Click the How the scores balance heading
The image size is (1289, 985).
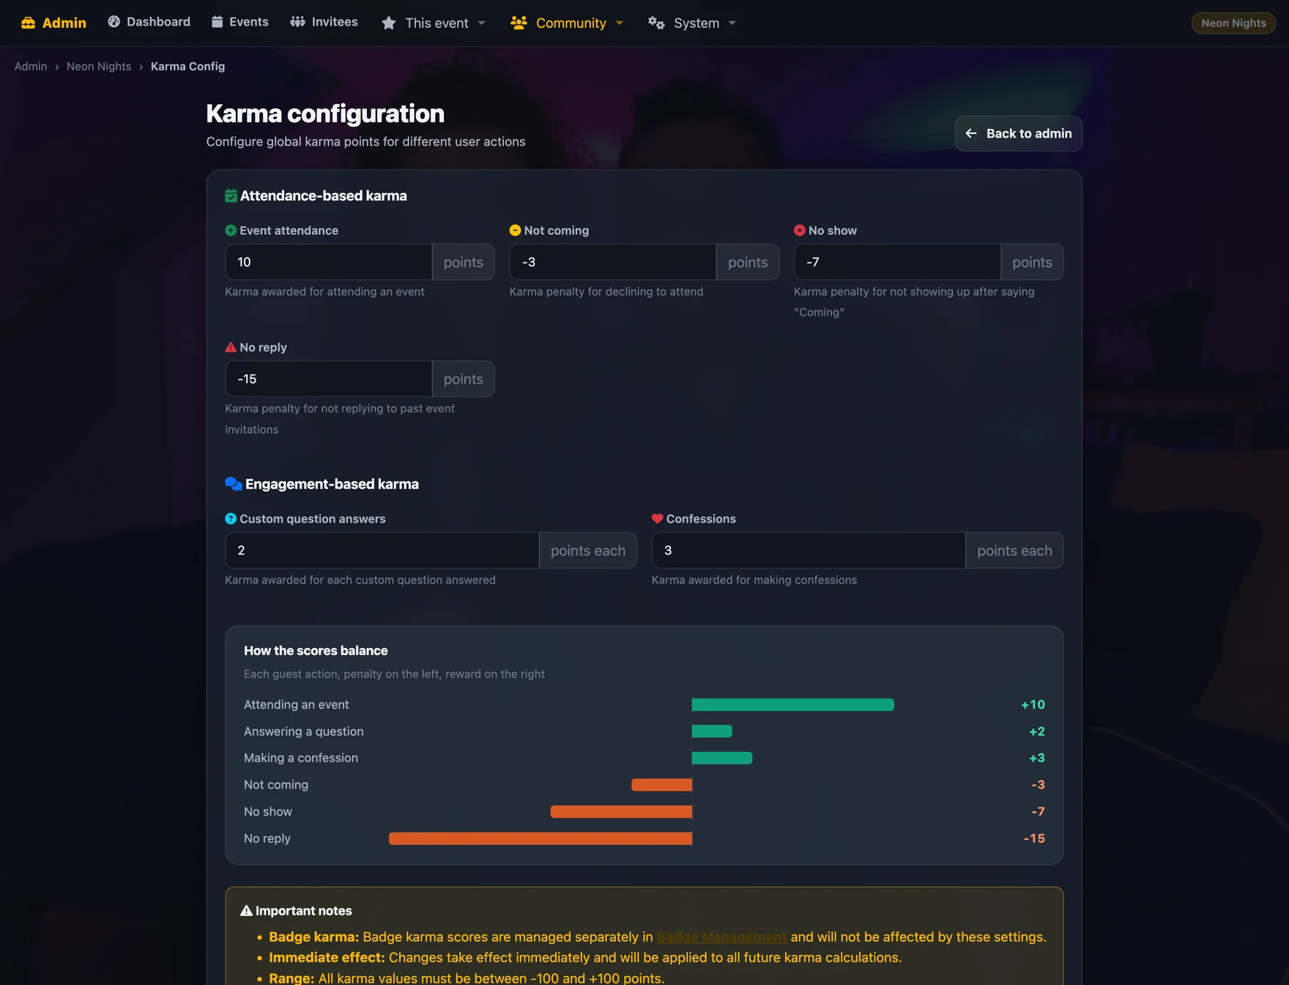316,651
